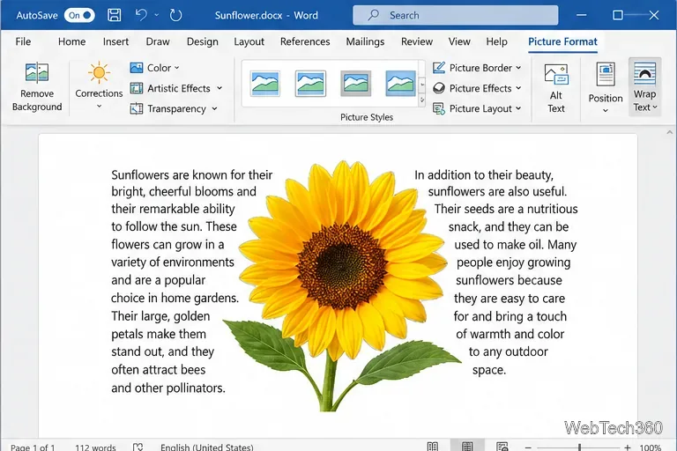The image size is (677, 451).
Task: Expand the Picture Styles gallery More arrow
Action: pos(422,100)
